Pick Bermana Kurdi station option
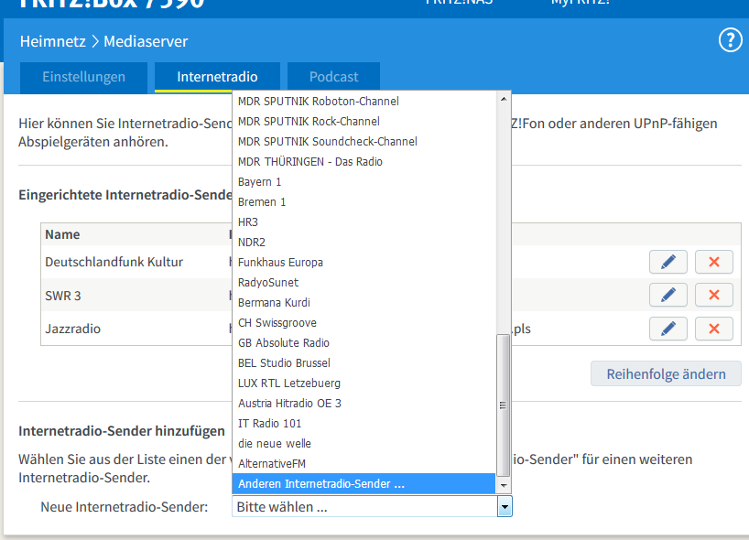 tap(364, 302)
